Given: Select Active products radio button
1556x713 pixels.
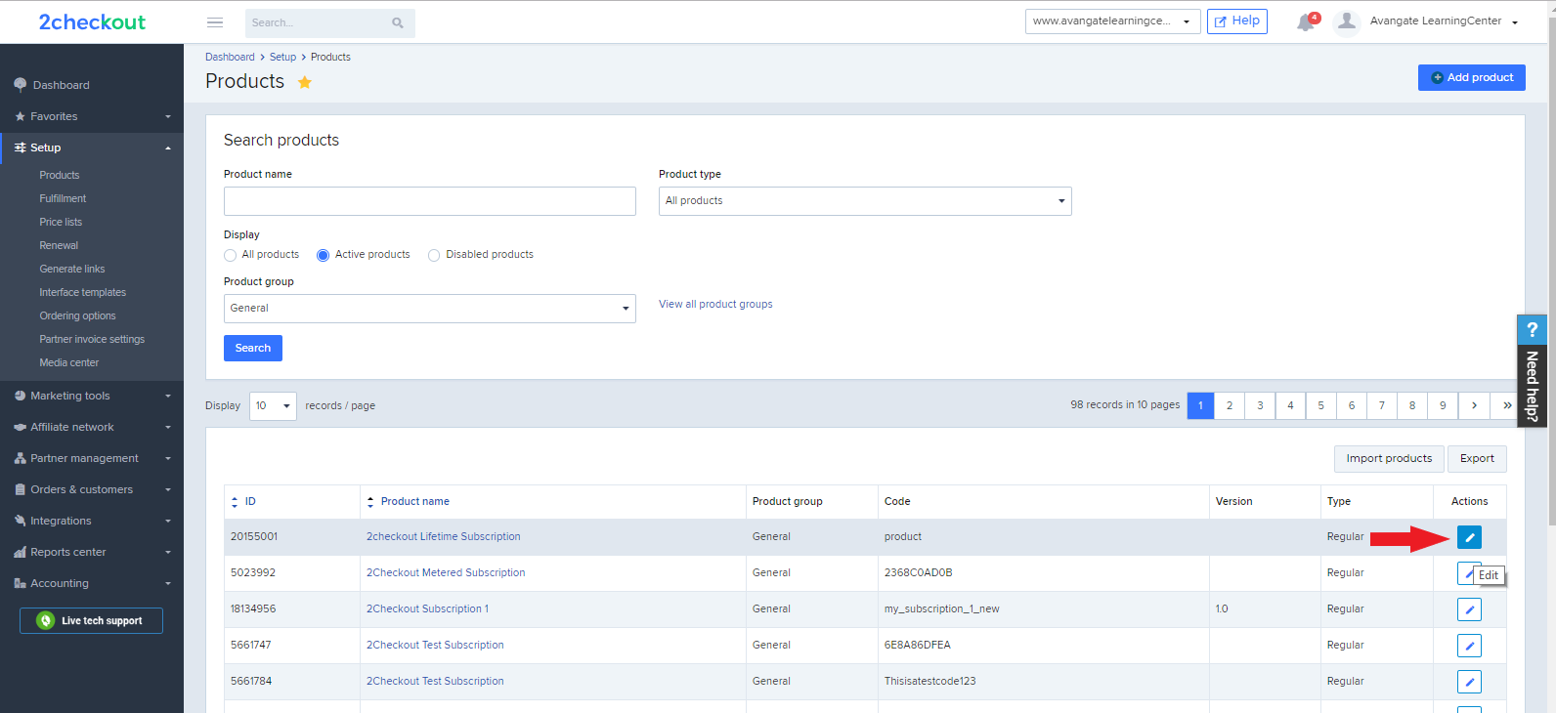Looking at the screenshot, I should 323,255.
